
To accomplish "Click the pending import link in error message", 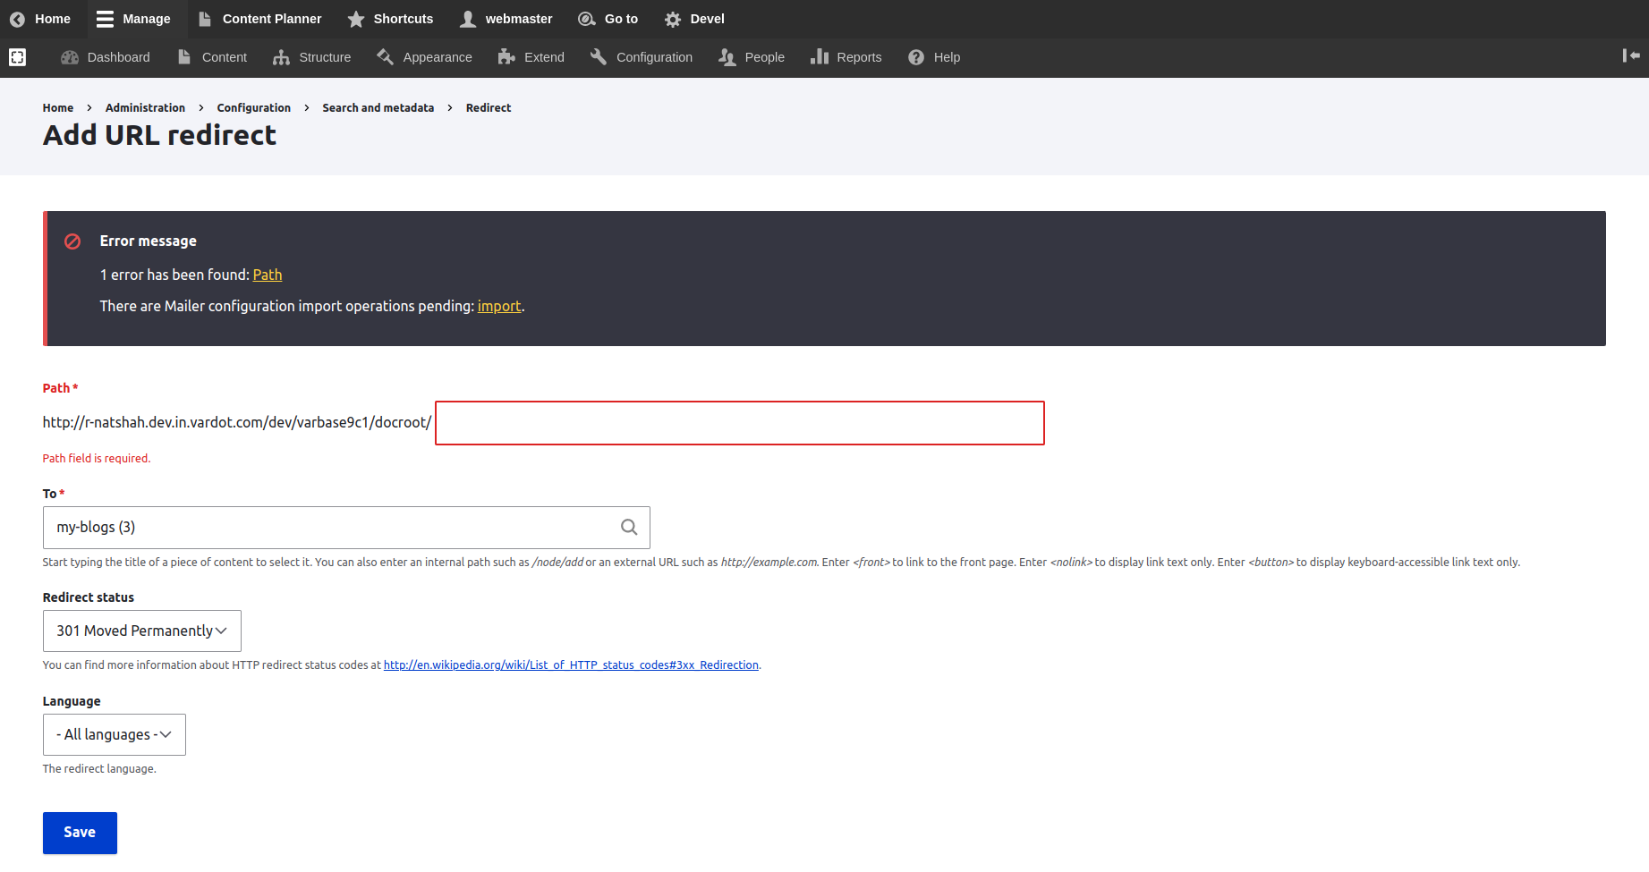I will 499,306.
